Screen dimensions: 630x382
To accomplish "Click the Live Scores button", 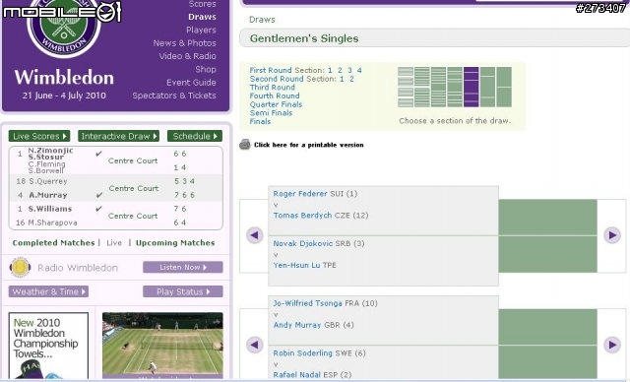I will tap(39, 136).
